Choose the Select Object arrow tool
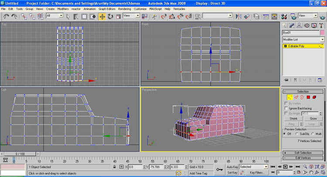This screenshot has height=177, width=327. [x=68, y=17]
